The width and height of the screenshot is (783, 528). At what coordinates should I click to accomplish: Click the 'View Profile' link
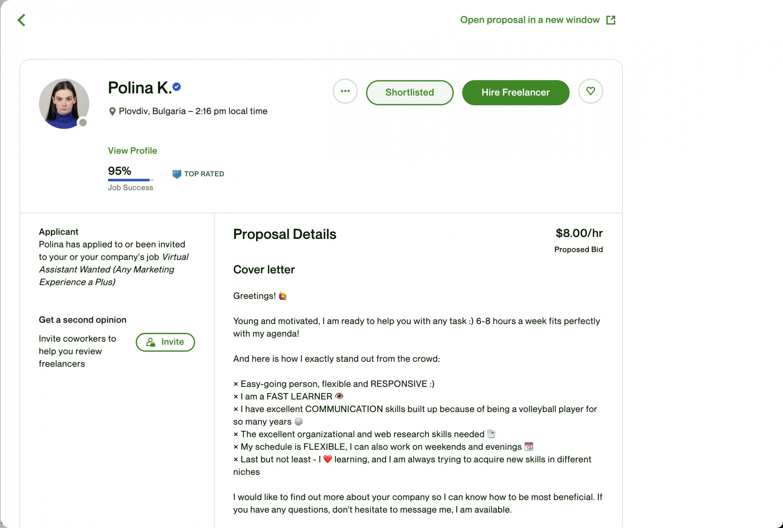[x=133, y=150]
